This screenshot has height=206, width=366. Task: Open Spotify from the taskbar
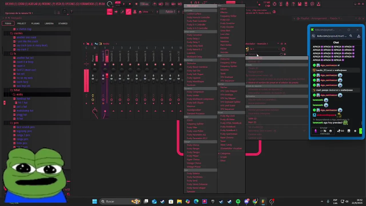pyautogui.click(x=238, y=201)
